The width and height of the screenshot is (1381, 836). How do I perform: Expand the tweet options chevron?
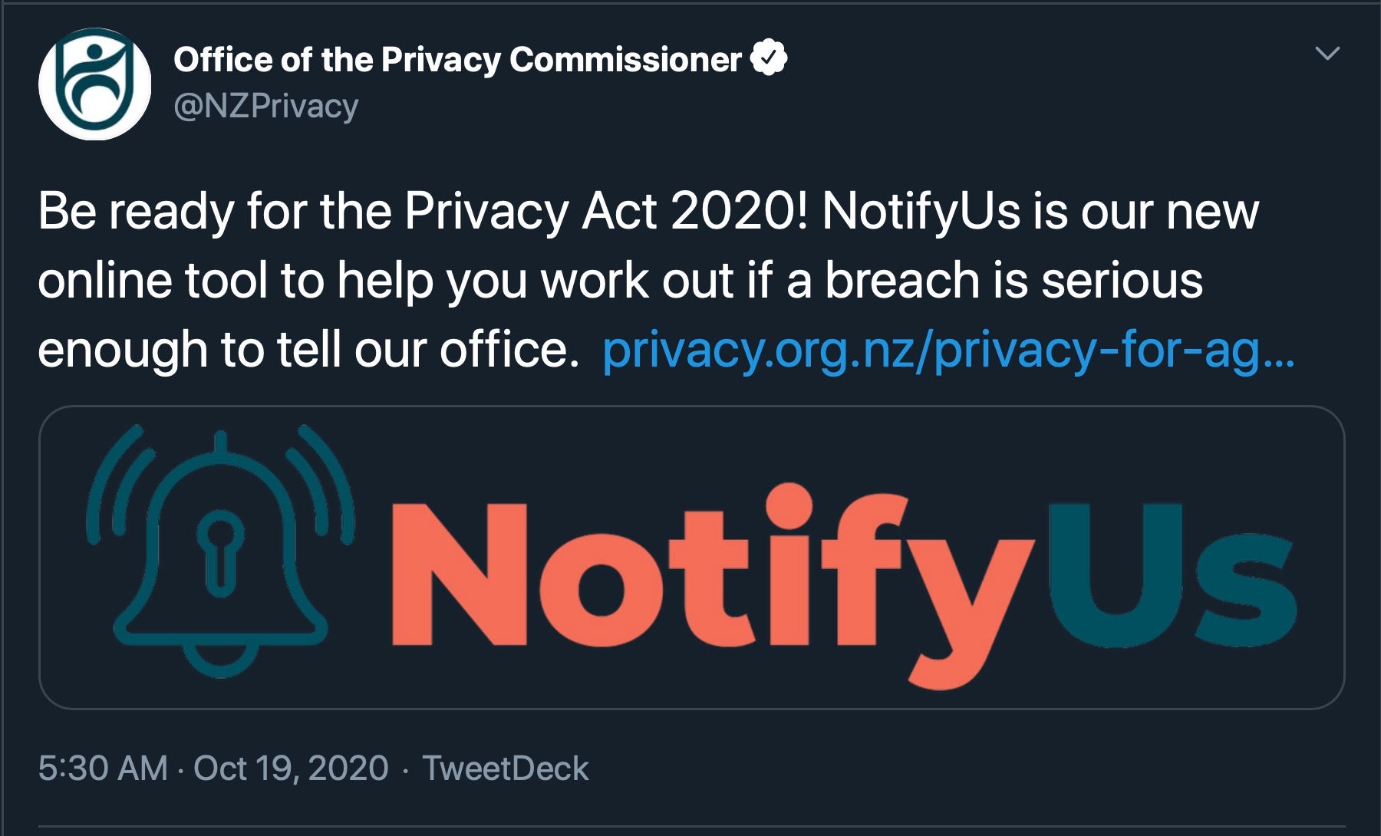(1327, 53)
